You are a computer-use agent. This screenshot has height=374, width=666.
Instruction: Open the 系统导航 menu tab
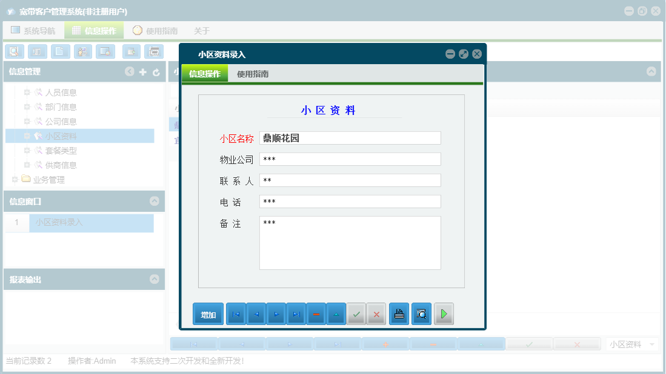[x=33, y=30]
